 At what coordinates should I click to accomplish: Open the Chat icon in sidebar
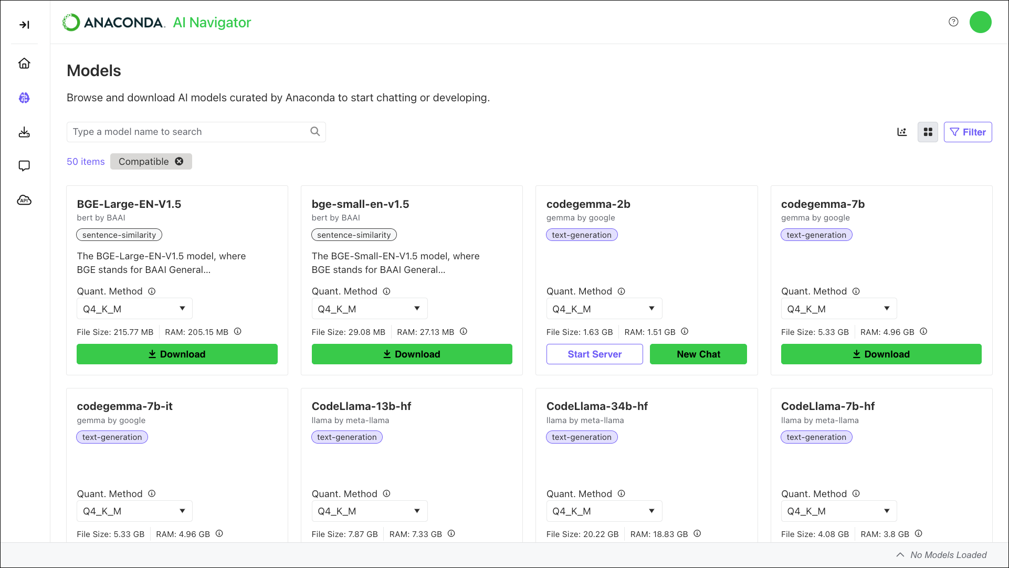coord(24,166)
